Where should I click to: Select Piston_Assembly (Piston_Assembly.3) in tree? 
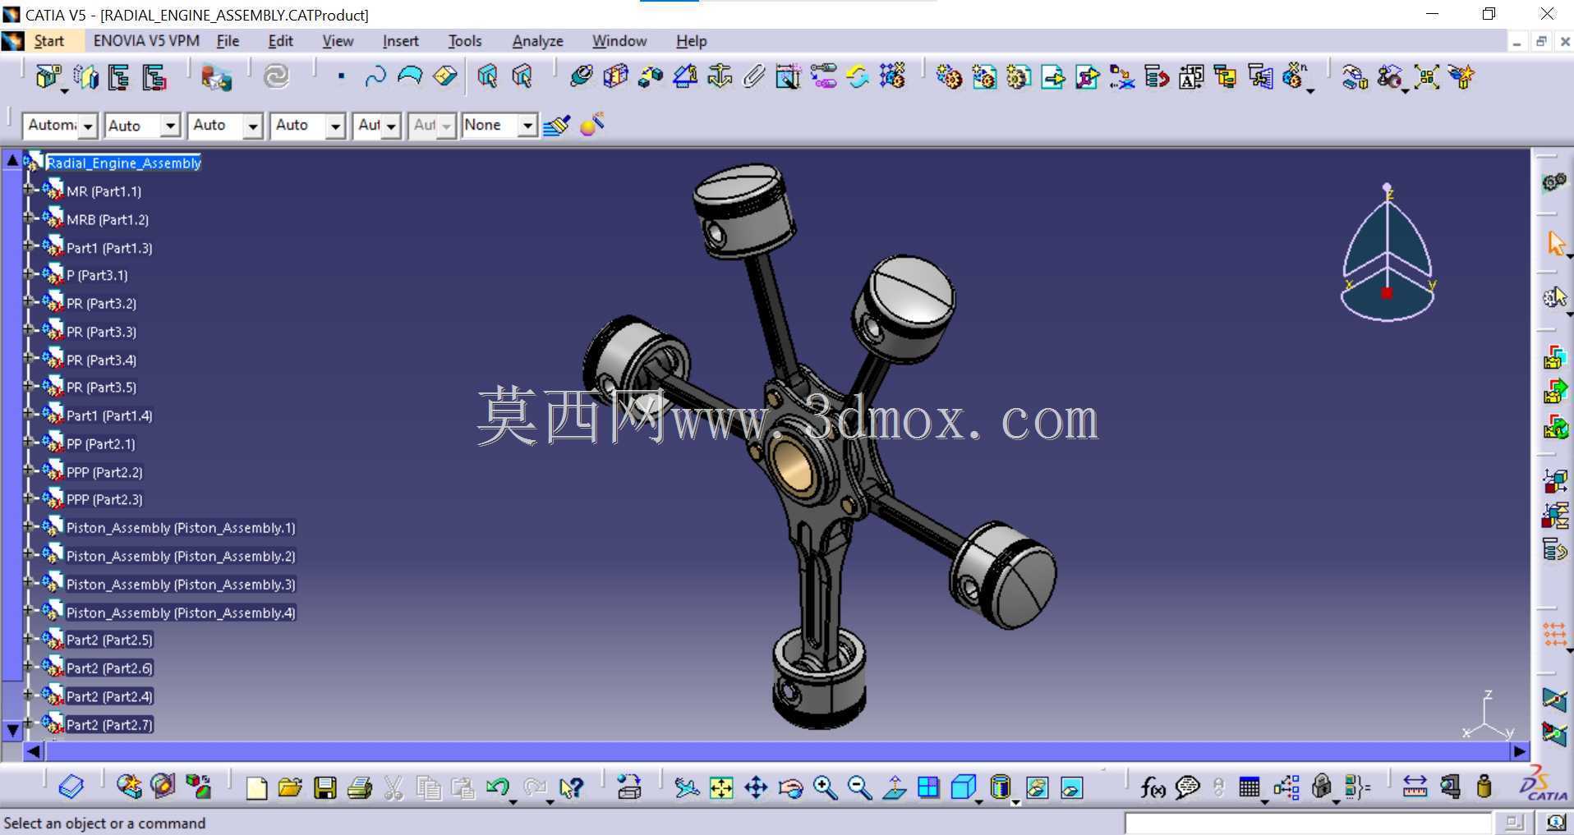coord(181,585)
